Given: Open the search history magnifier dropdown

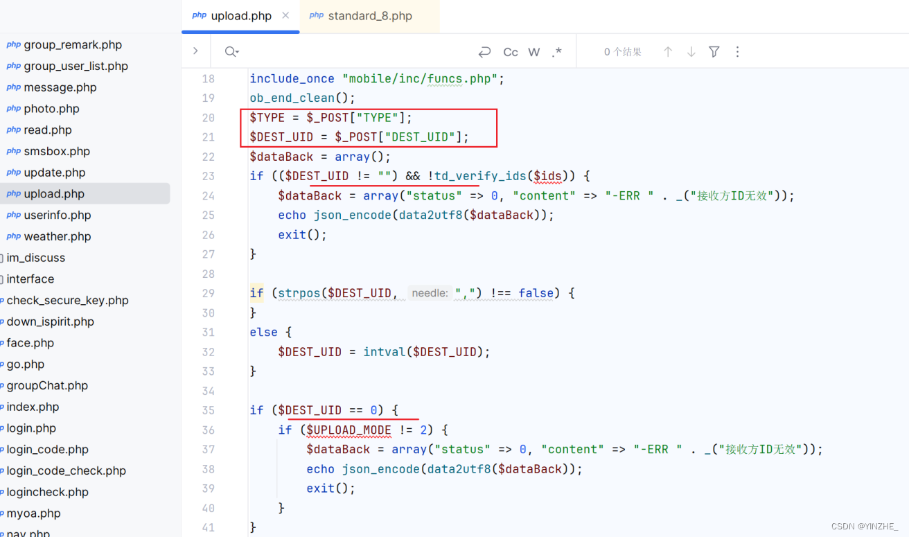Looking at the screenshot, I should coord(232,52).
